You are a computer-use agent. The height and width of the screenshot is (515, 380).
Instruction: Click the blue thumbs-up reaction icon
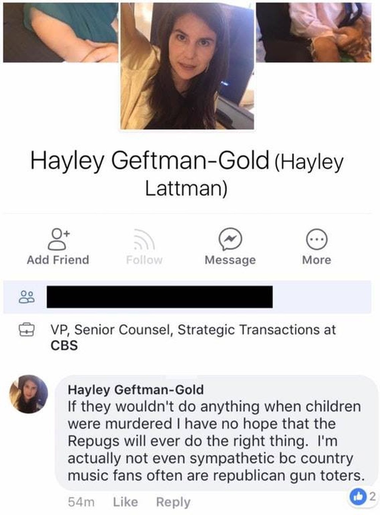[x=356, y=497]
